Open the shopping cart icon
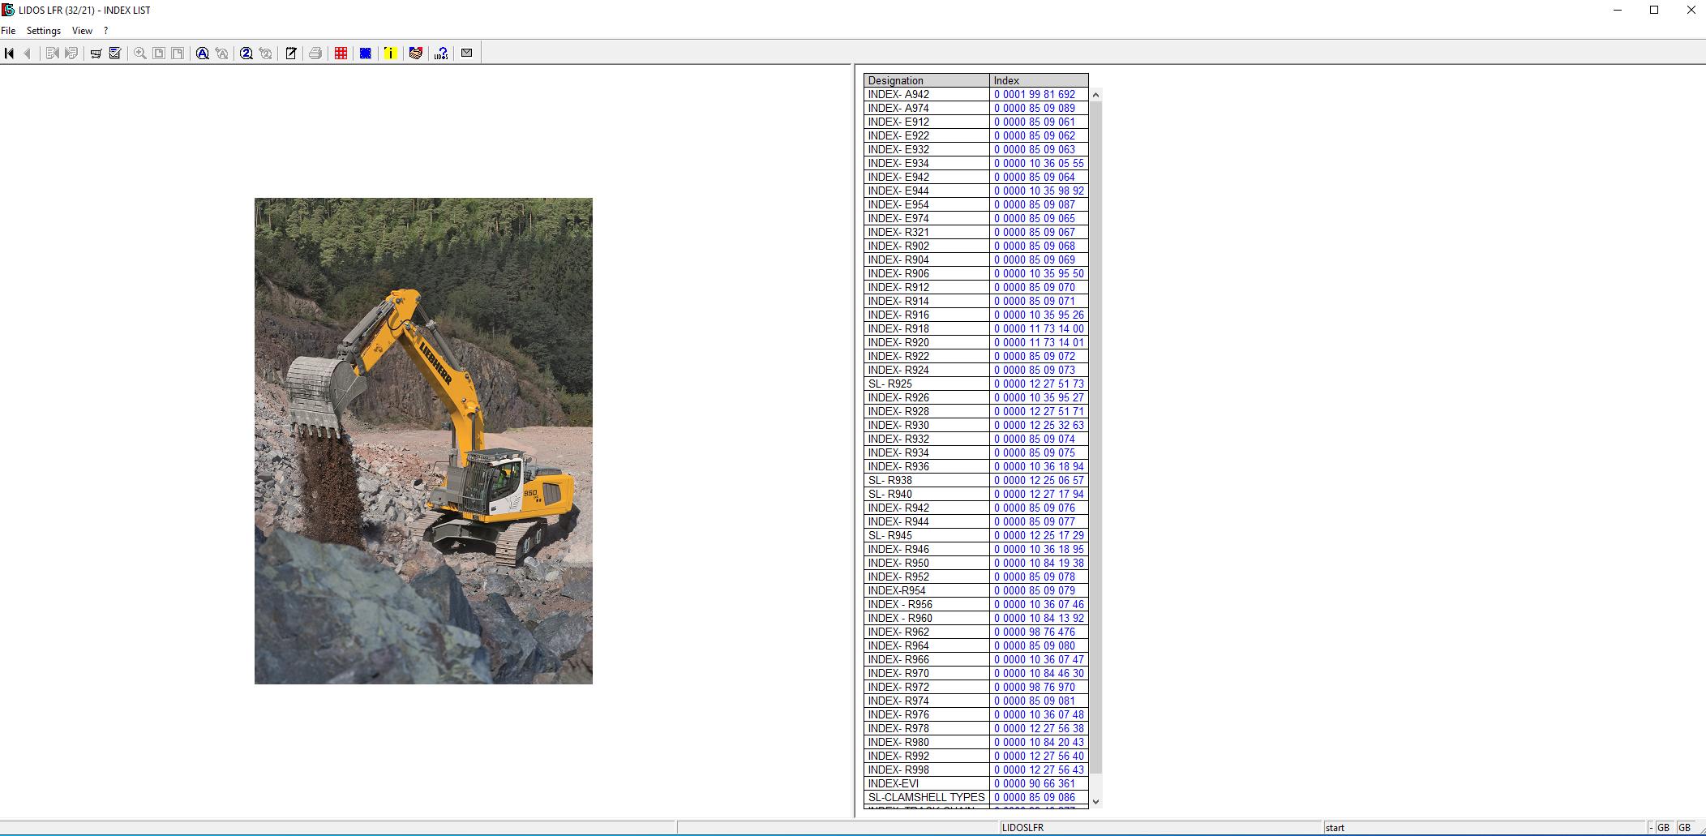The height and width of the screenshot is (836, 1706). 96,54
